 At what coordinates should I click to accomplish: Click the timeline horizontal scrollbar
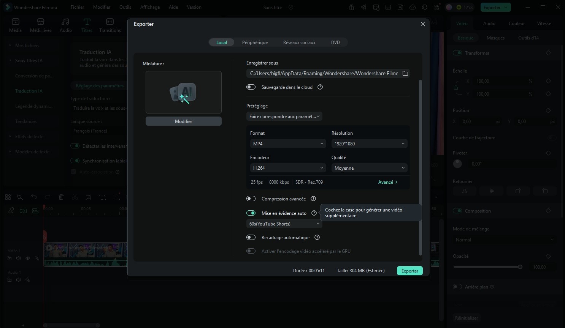(x=71, y=325)
